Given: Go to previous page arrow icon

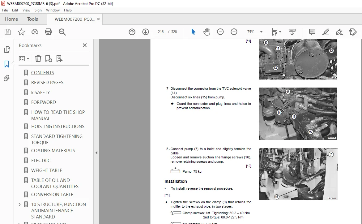Looking at the screenshot, I should pyautogui.click(x=132, y=32).
